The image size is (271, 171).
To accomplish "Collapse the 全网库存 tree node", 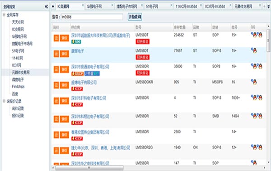I will click(x=4, y=15).
